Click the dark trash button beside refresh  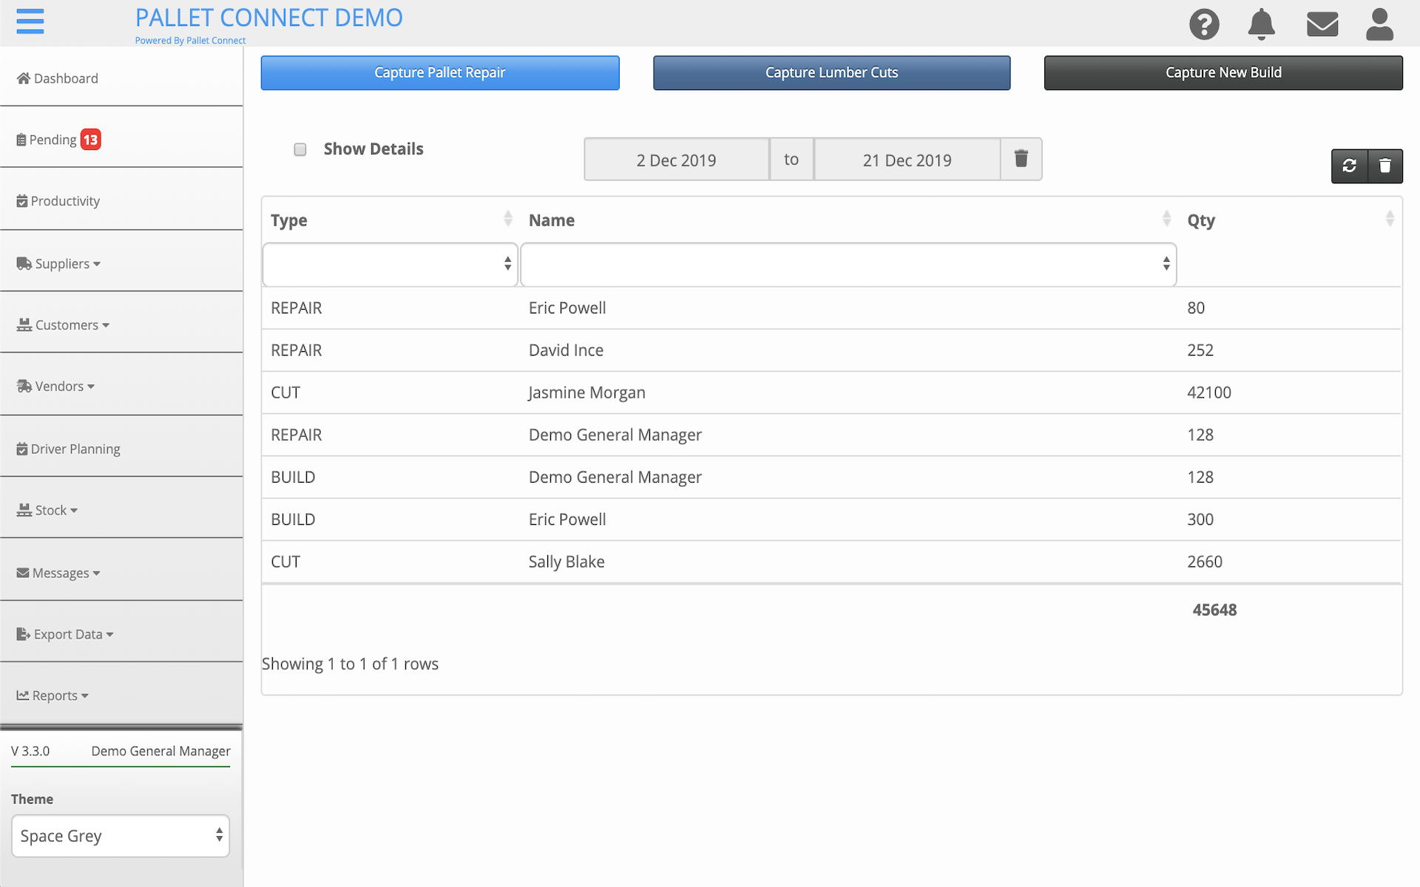pyautogui.click(x=1384, y=166)
